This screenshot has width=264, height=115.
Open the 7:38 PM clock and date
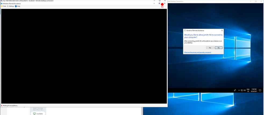(x=254, y=90)
